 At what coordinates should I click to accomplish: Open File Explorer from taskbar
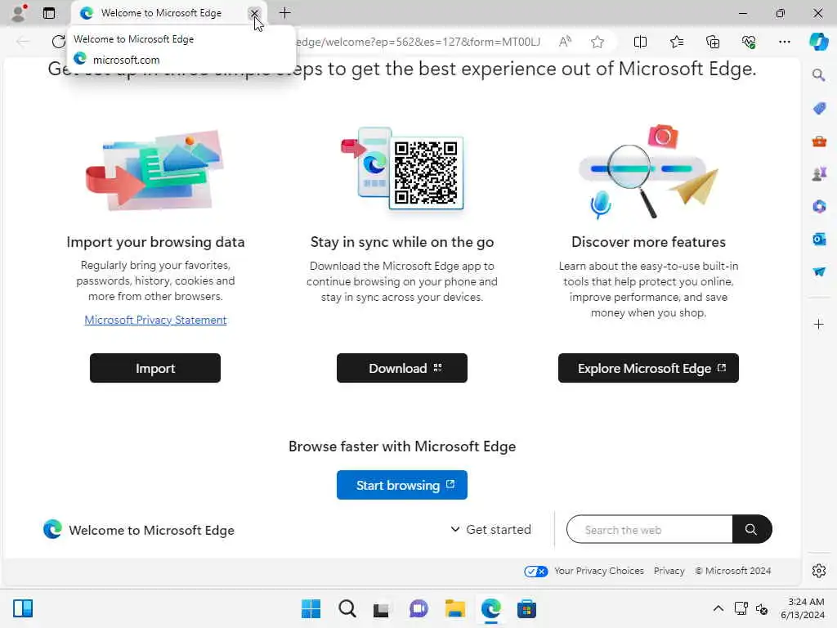[454, 608]
